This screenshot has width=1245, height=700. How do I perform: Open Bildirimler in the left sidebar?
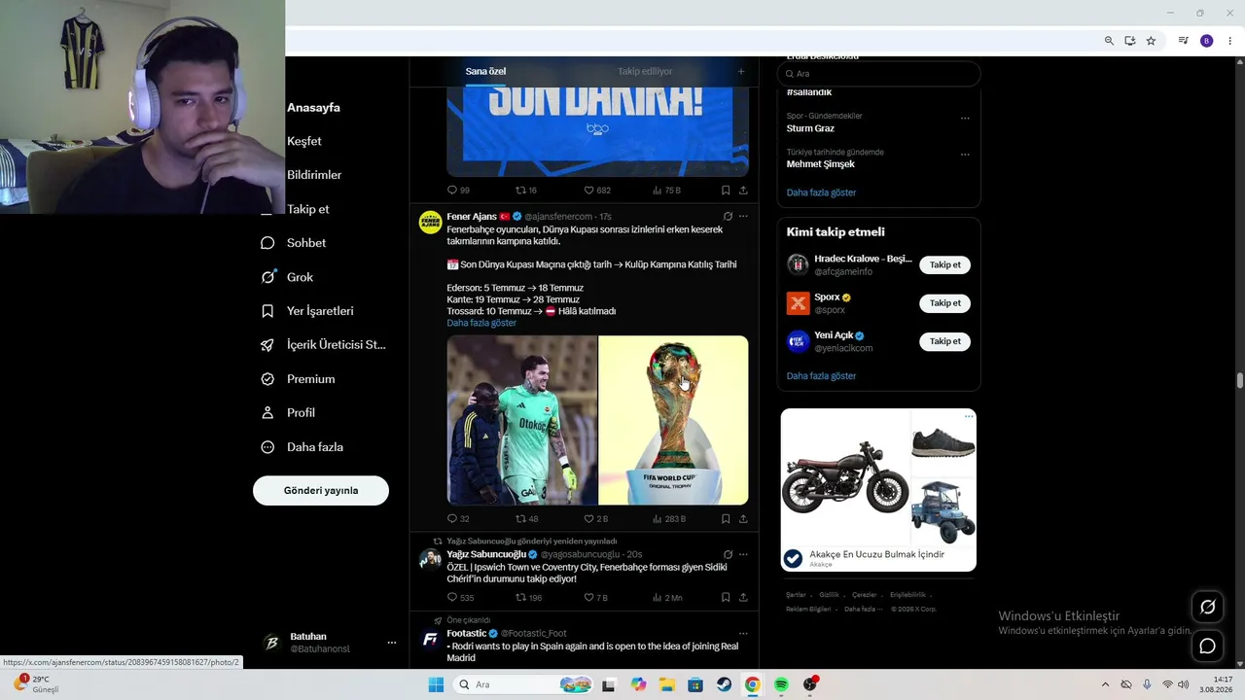click(x=314, y=175)
